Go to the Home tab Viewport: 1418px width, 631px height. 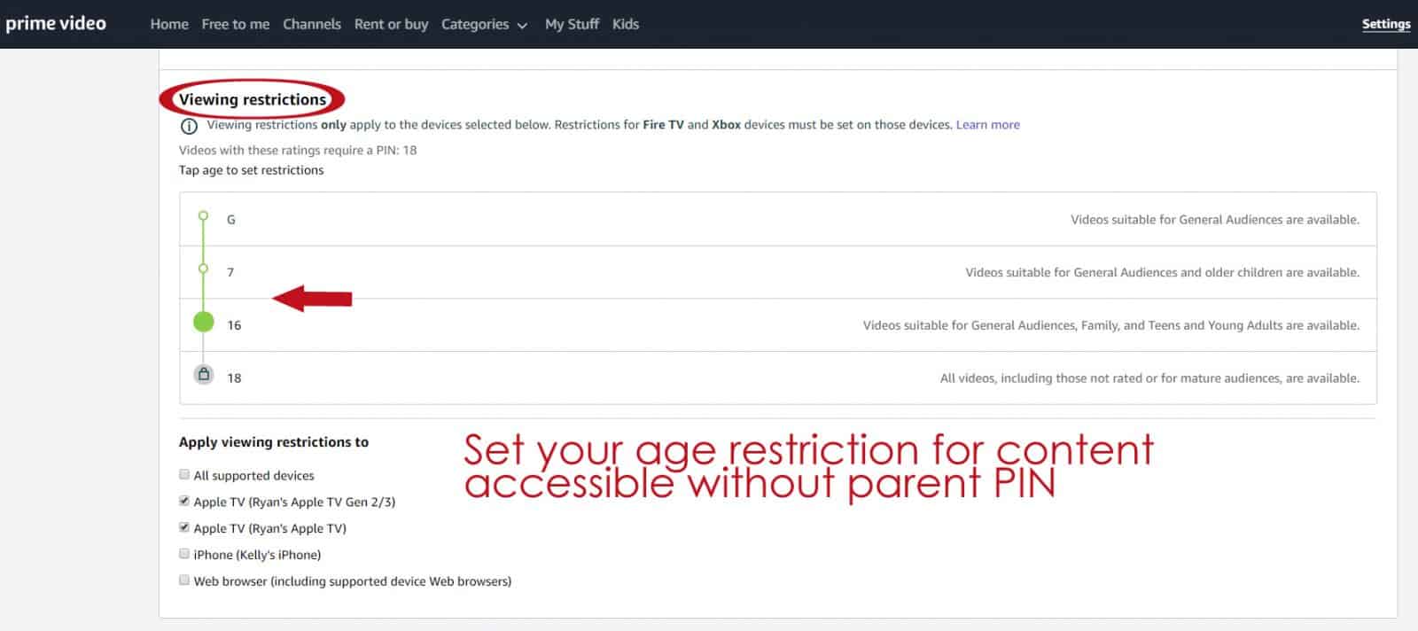[x=169, y=24]
